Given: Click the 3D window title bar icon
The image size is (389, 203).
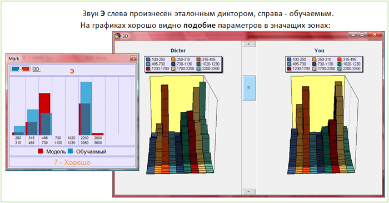Looking at the screenshot, I should pyautogui.click(x=118, y=36).
